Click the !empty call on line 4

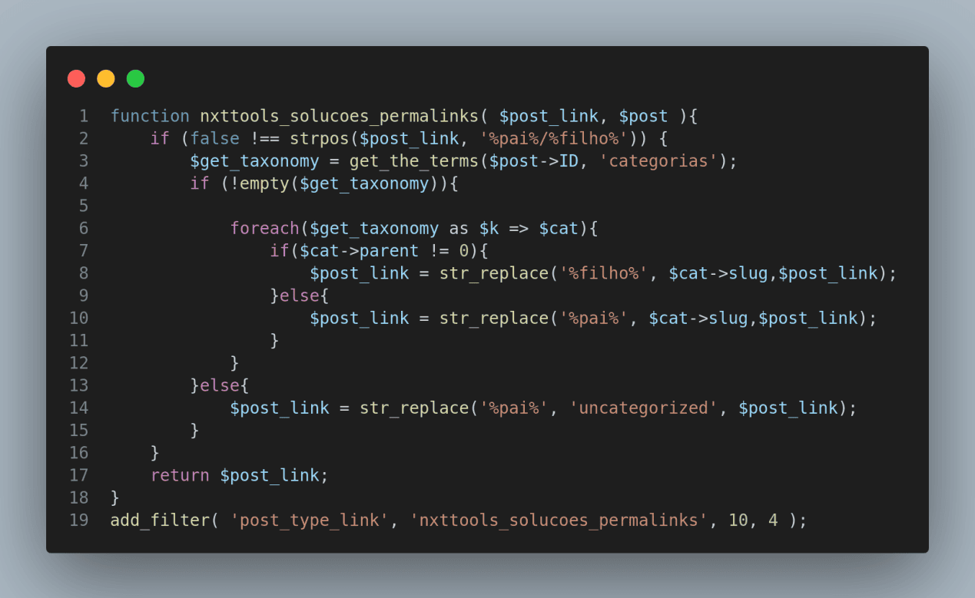(x=260, y=183)
